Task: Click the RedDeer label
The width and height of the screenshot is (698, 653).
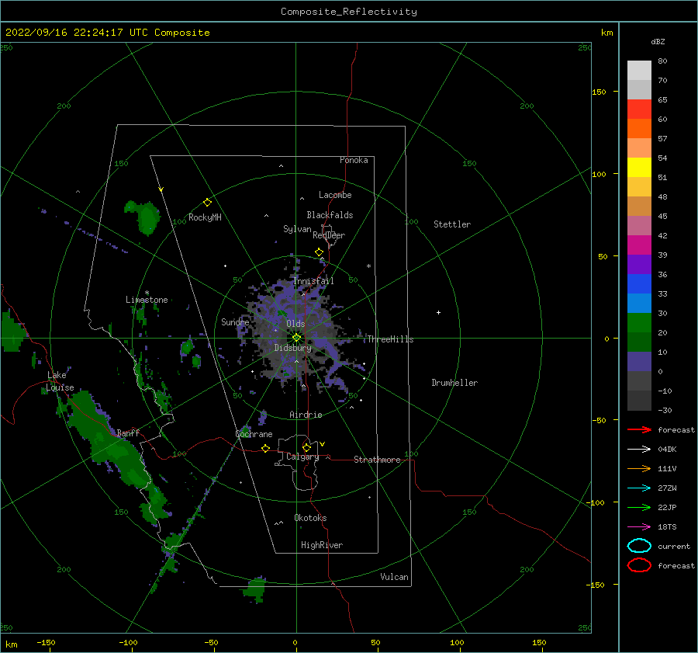Action: click(329, 235)
